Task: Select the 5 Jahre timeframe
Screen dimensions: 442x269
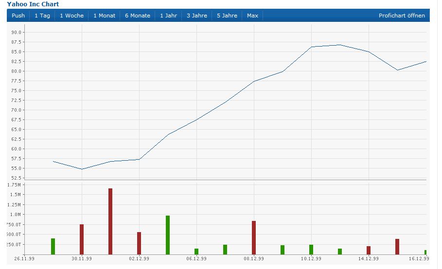Action: 227,16
